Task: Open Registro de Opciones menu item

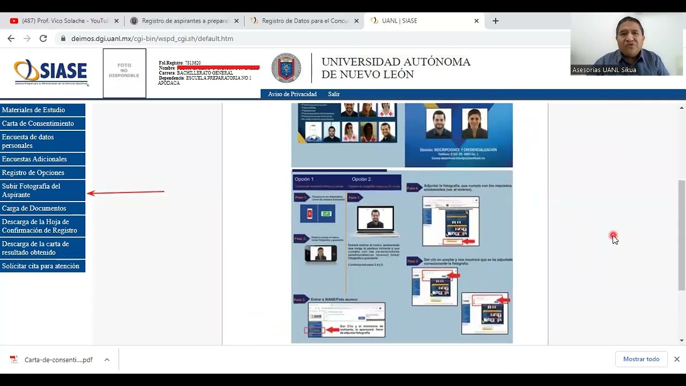Action: [42, 173]
